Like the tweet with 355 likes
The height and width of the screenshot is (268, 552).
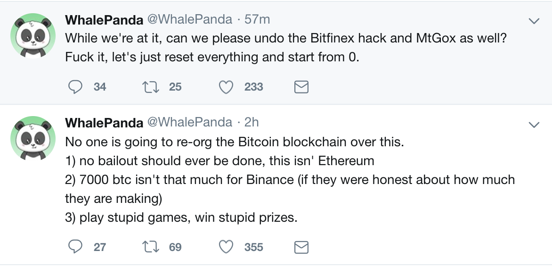226,247
